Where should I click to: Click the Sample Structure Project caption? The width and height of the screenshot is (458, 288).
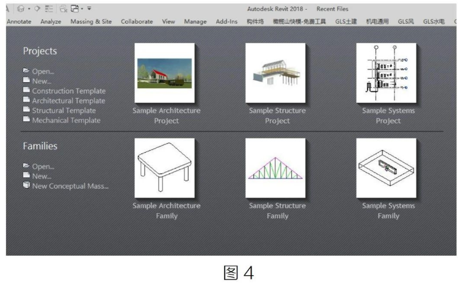[277, 116]
